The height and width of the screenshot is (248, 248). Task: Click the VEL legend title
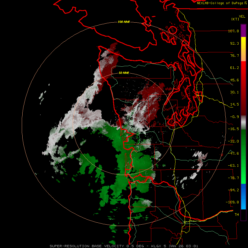pyautogui.click(x=242, y=17)
